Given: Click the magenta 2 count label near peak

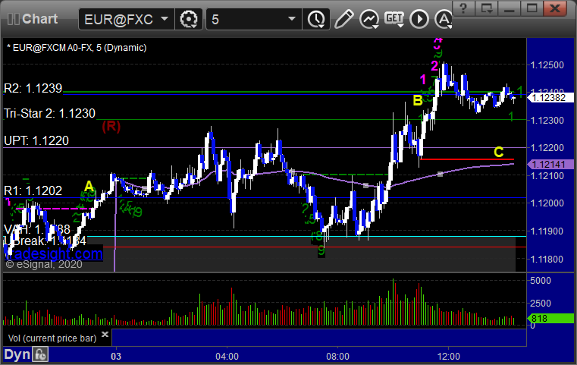Looking at the screenshot, I should coord(434,66).
